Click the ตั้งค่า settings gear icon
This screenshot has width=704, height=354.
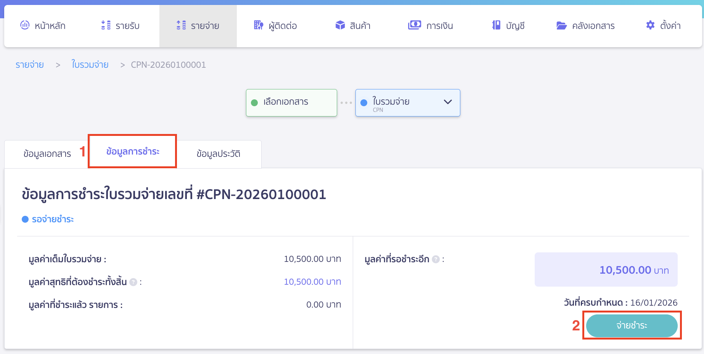pos(650,25)
